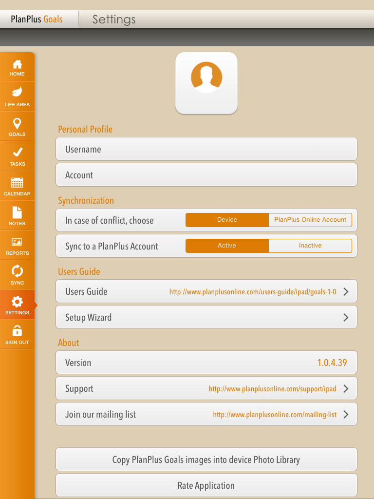Open Join our mailing list chevron
Screen dimensions: 374x499
346,414
